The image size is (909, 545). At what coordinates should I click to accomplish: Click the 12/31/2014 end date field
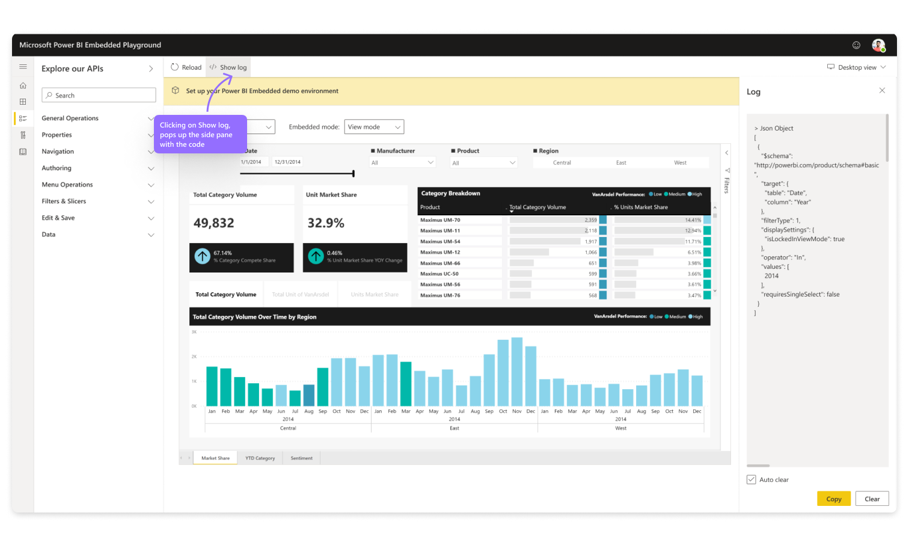(x=287, y=162)
